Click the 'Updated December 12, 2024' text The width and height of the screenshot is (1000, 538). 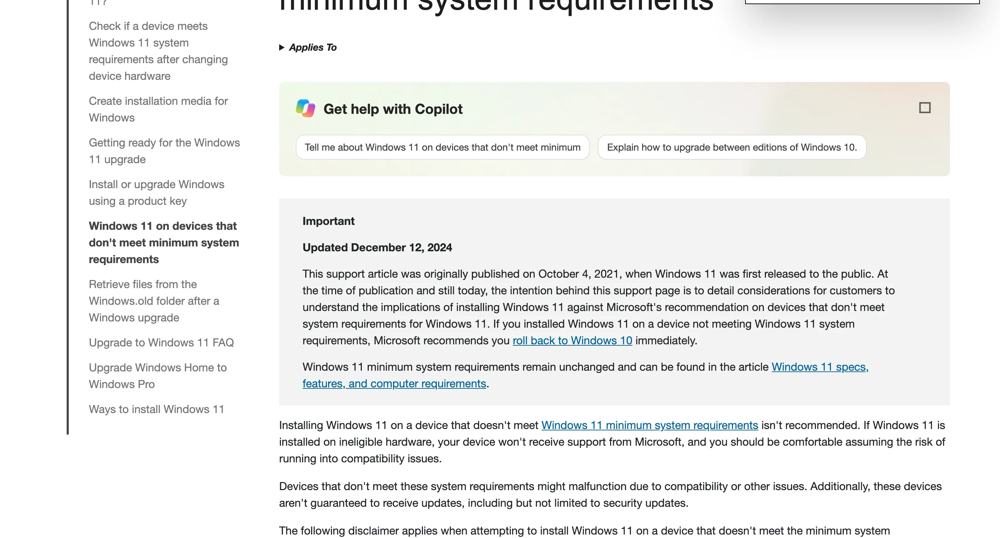click(377, 247)
